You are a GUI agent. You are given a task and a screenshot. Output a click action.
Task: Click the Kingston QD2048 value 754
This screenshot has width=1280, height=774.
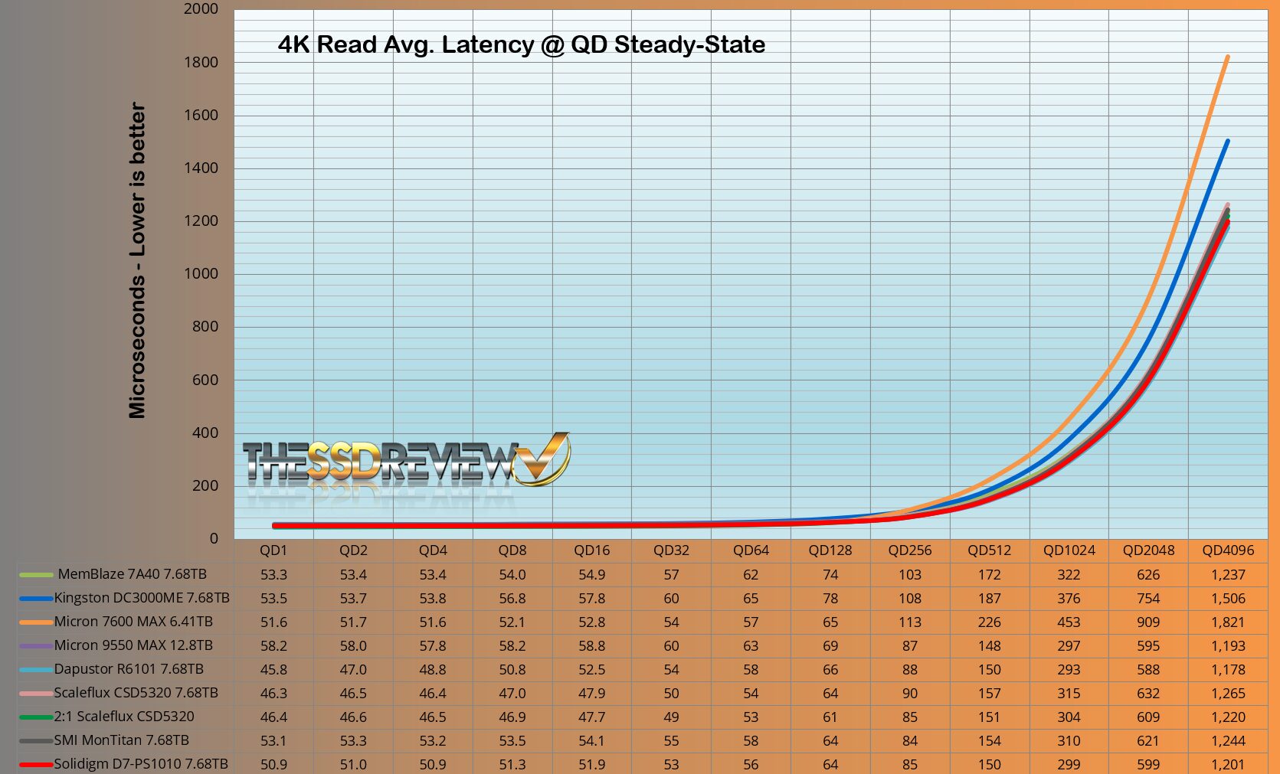pos(1149,599)
